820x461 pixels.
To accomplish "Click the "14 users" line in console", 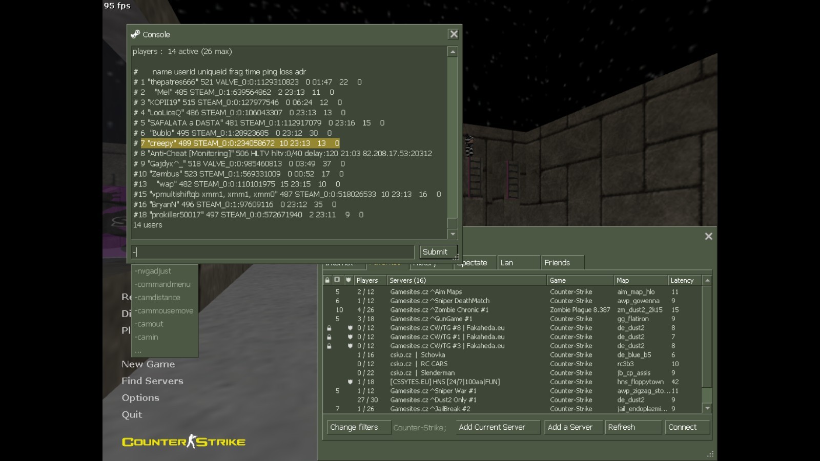I will tap(148, 225).
